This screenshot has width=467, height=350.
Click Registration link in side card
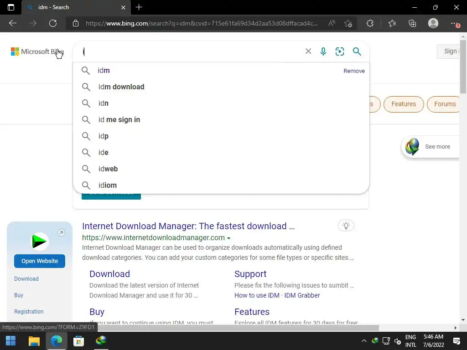pos(29,312)
